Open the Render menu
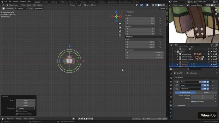This screenshot has height=123, width=219. (16, 2)
